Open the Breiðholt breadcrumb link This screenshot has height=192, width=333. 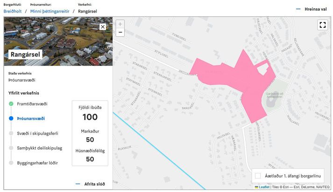click(13, 11)
